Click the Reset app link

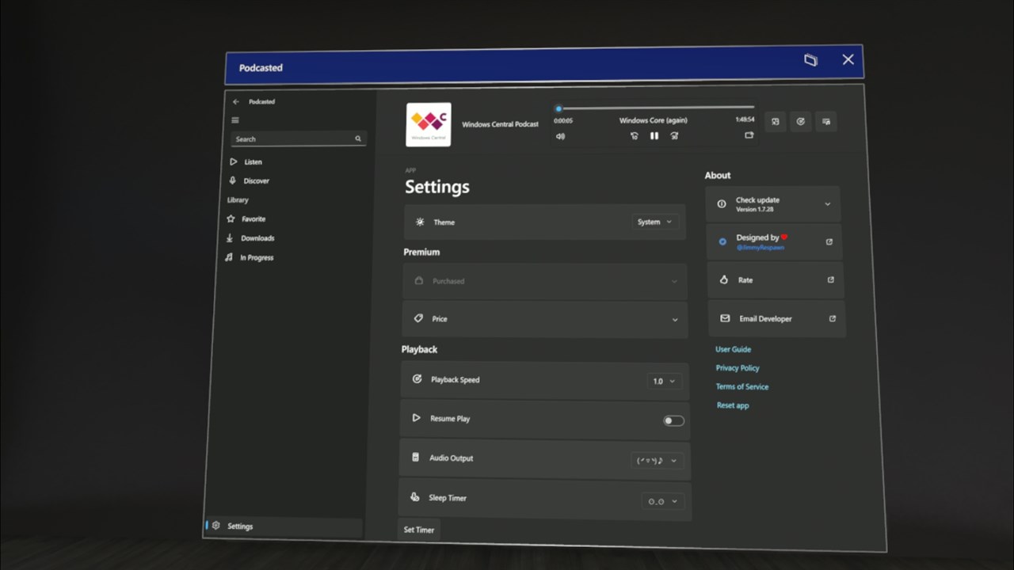(733, 405)
